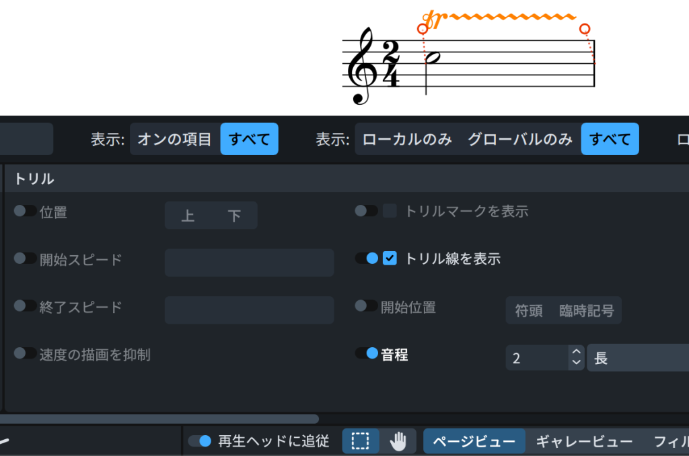Show only ローカルのみ properties
The image size is (689, 456).
tap(406, 139)
